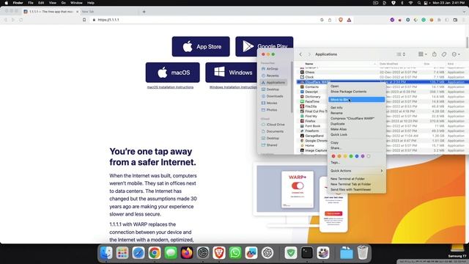
Task: Apply the green tag color
Action: (x=351, y=156)
